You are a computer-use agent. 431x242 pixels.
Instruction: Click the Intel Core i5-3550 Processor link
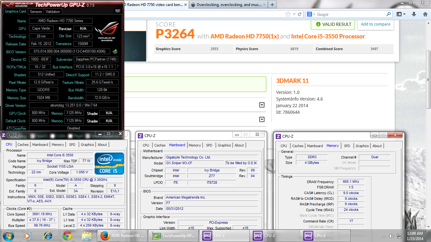(x=328, y=36)
